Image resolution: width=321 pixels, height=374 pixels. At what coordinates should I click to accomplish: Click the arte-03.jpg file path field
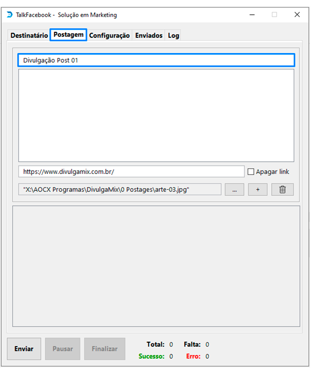coord(120,190)
